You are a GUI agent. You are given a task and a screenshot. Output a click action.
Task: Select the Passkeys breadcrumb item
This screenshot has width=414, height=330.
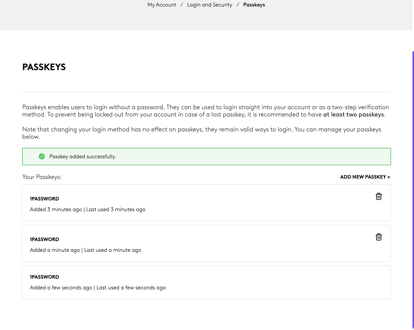pos(254,5)
